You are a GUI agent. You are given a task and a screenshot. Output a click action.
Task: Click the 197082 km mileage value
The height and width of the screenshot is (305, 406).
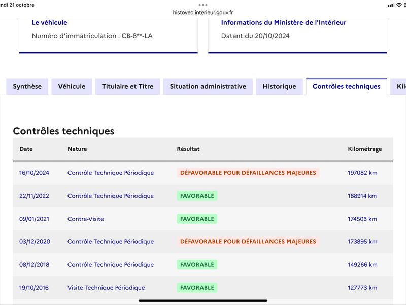tap(362, 173)
